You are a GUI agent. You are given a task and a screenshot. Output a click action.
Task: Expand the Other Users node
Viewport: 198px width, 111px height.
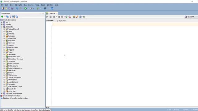point(4,91)
